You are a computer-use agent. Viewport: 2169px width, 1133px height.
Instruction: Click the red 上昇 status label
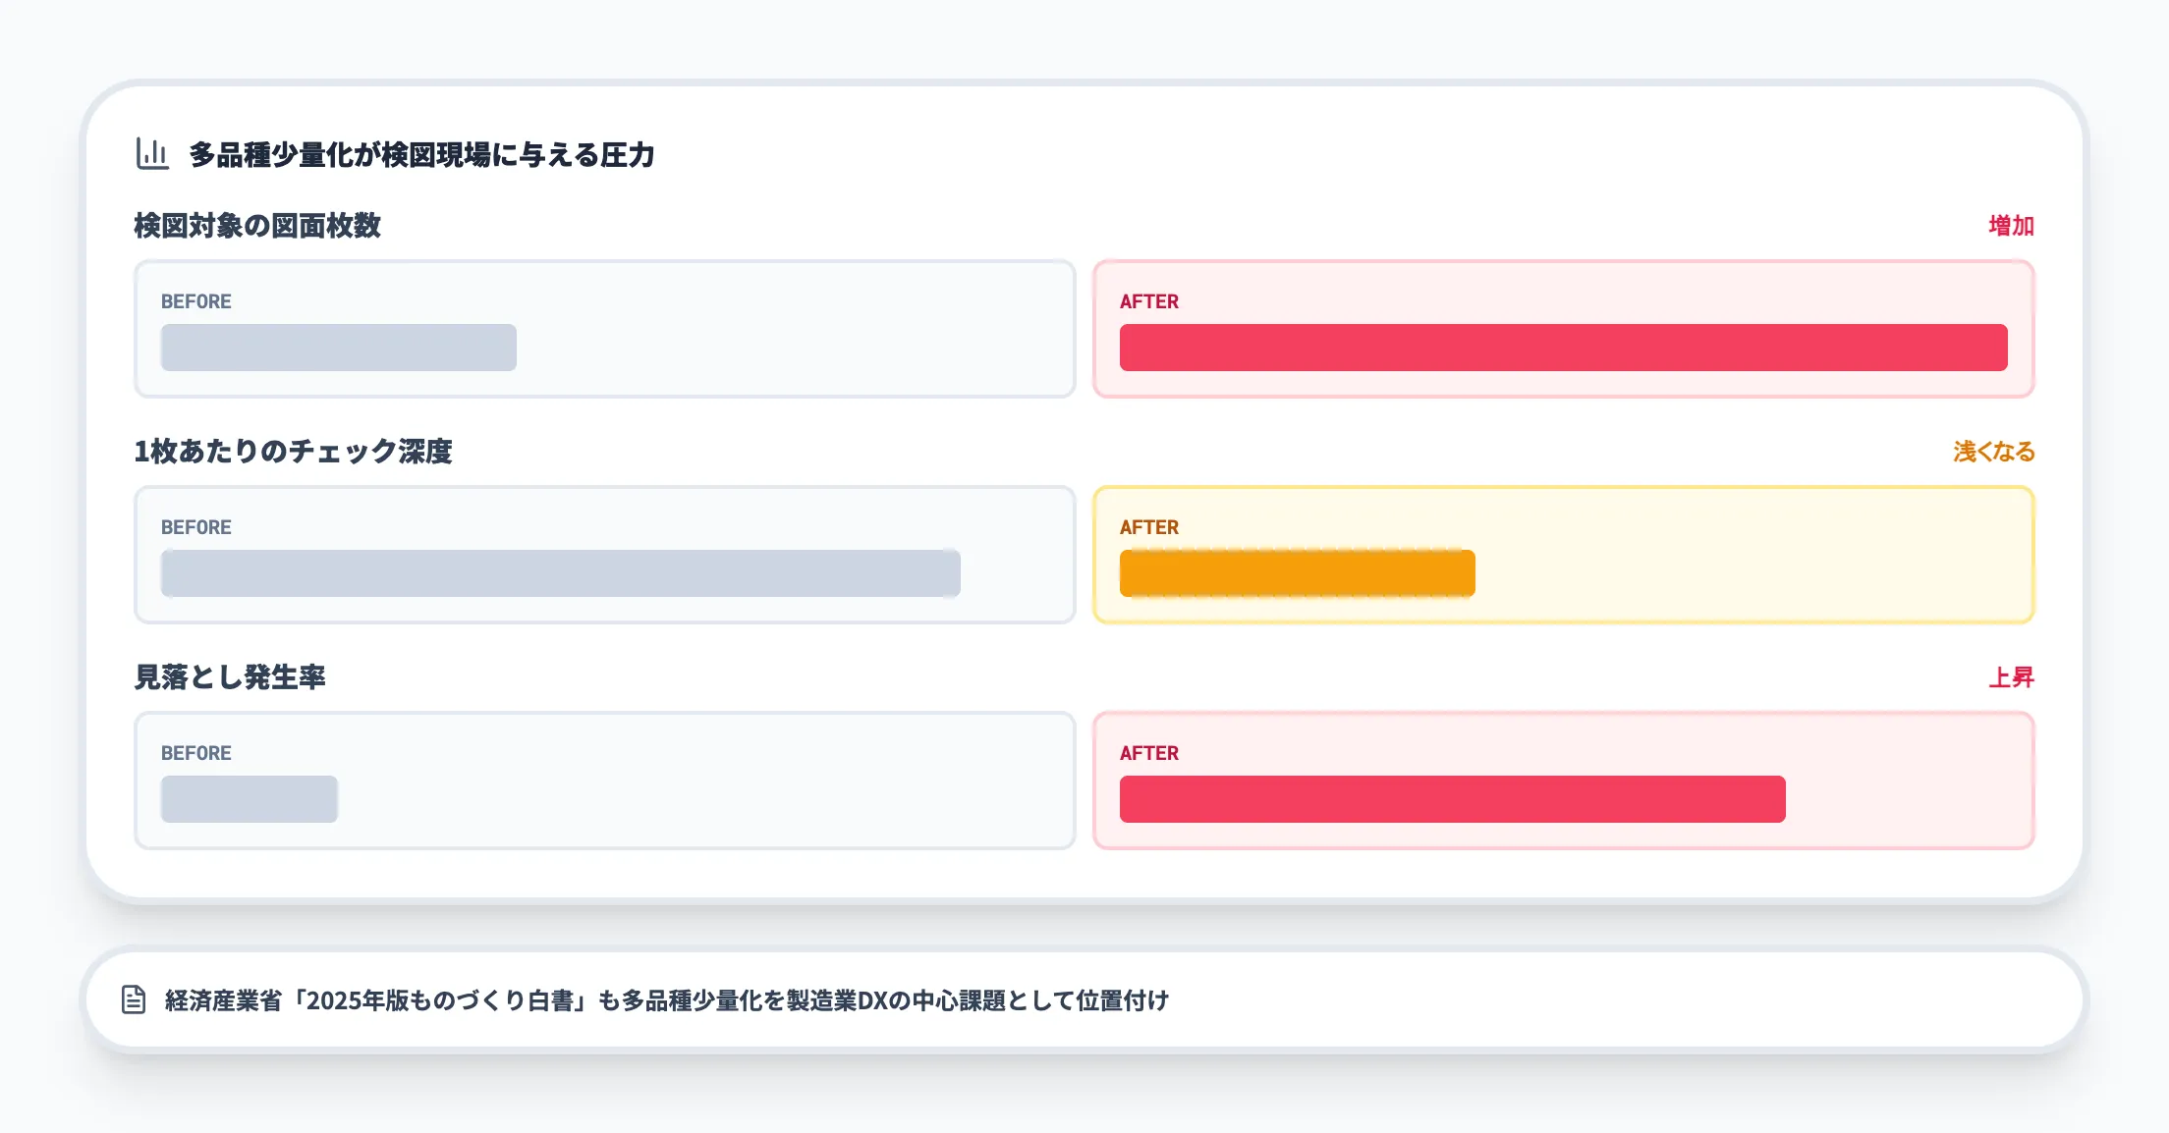point(2011,677)
